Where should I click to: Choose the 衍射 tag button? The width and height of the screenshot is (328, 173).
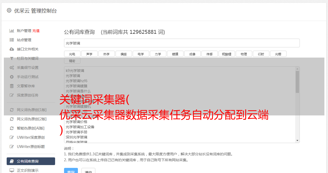261,54
